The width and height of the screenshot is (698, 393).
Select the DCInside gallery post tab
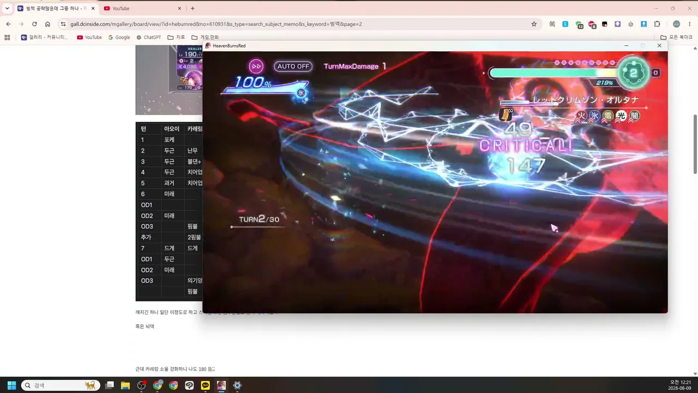[x=56, y=8]
